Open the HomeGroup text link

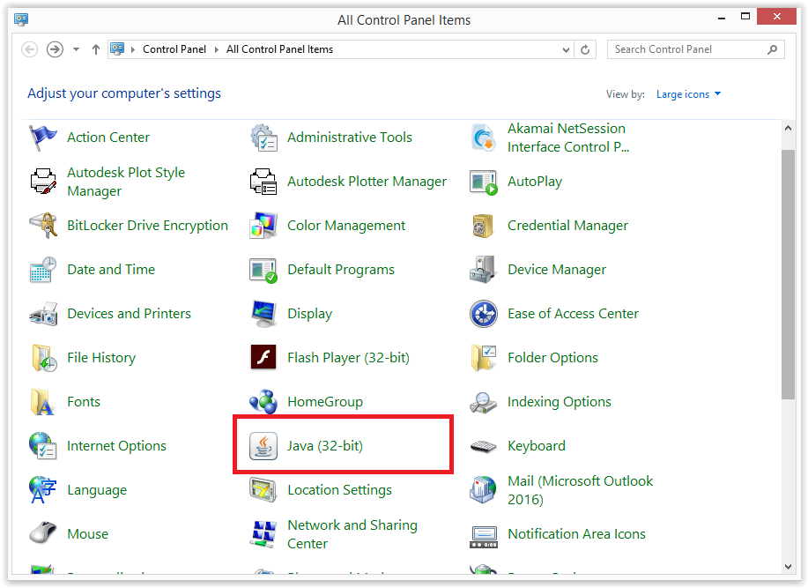pyautogui.click(x=325, y=402)
